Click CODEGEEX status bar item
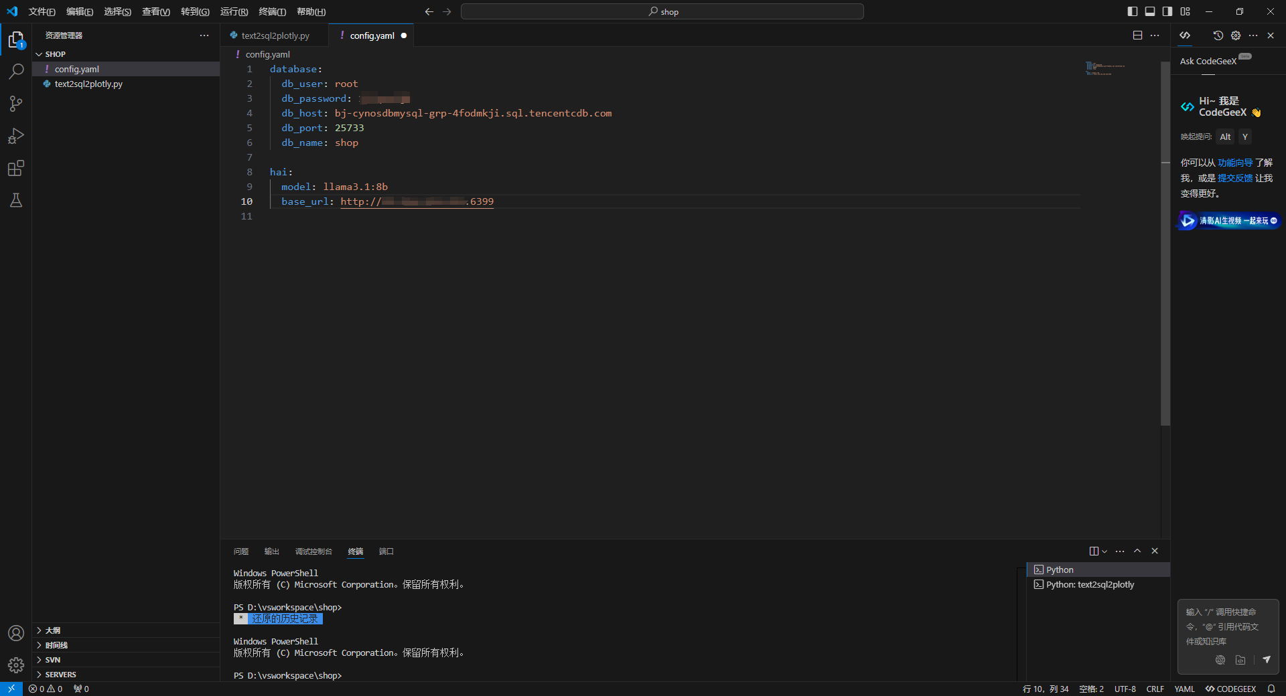Image resolution: width=1286 pixels, height=696 pixels. [x=1230, y=689]
